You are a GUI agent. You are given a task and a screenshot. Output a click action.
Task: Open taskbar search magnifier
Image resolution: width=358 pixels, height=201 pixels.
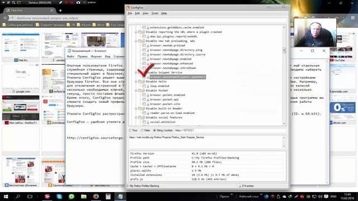pos(18,197)
